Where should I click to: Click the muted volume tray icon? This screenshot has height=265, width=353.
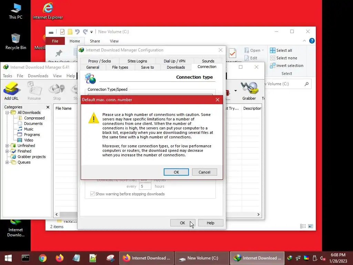(323, 258)
